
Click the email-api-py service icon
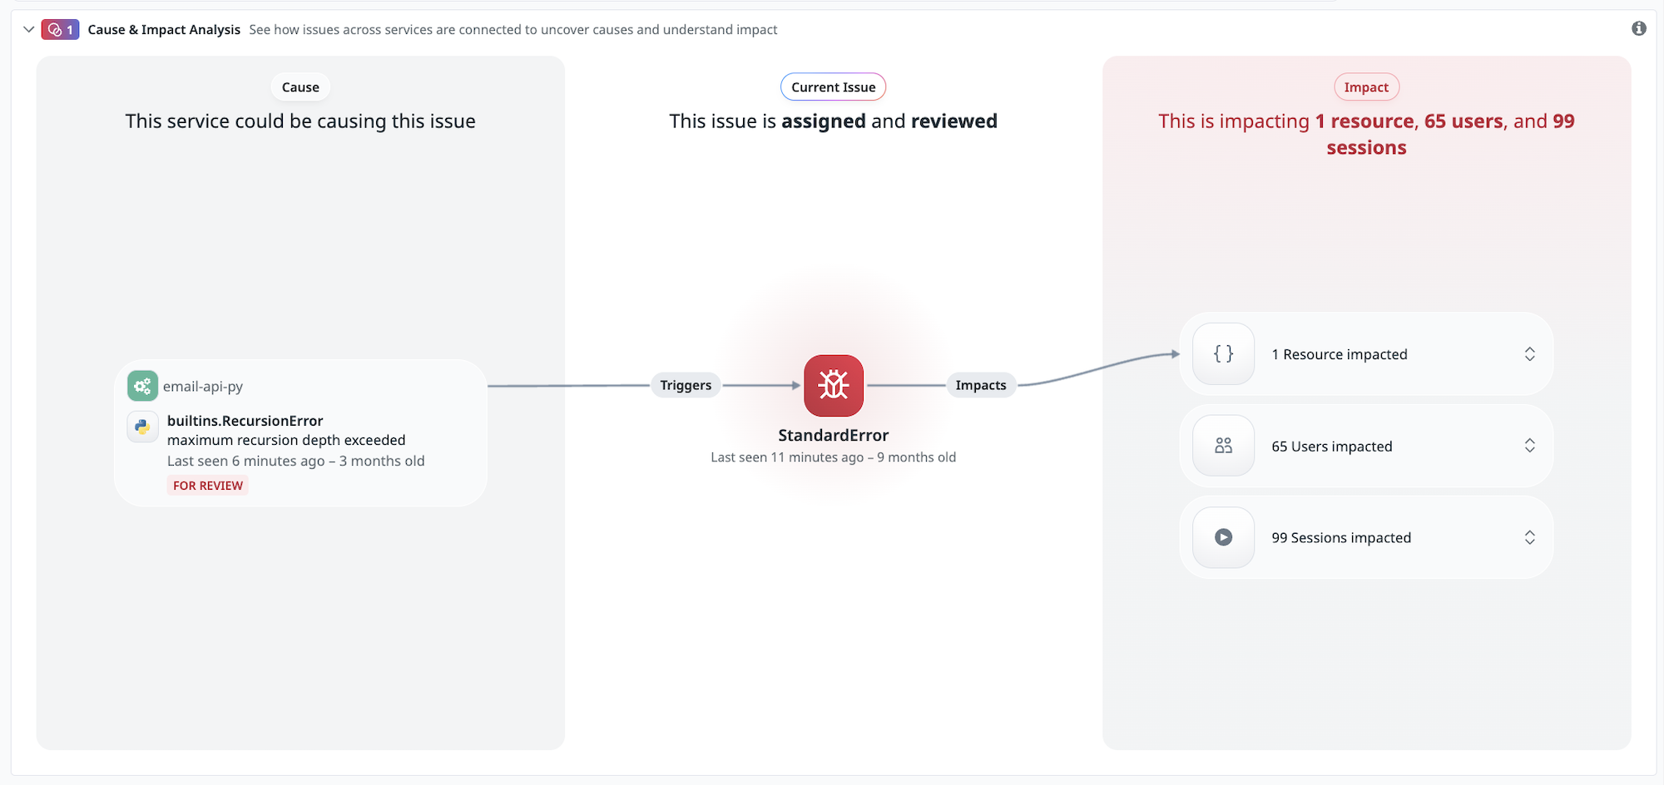142,386
